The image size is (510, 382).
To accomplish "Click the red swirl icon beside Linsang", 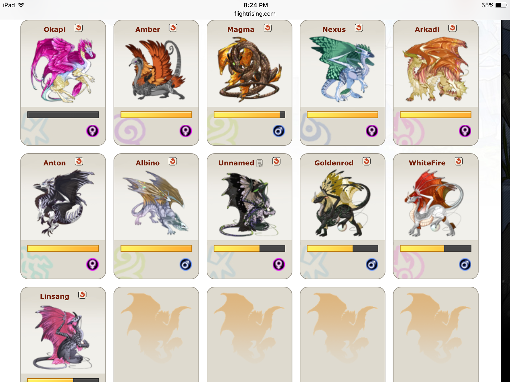I will [83, 295].
